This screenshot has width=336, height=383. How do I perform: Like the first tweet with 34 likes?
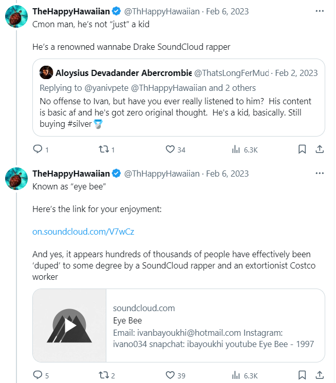tap(171, 149)
